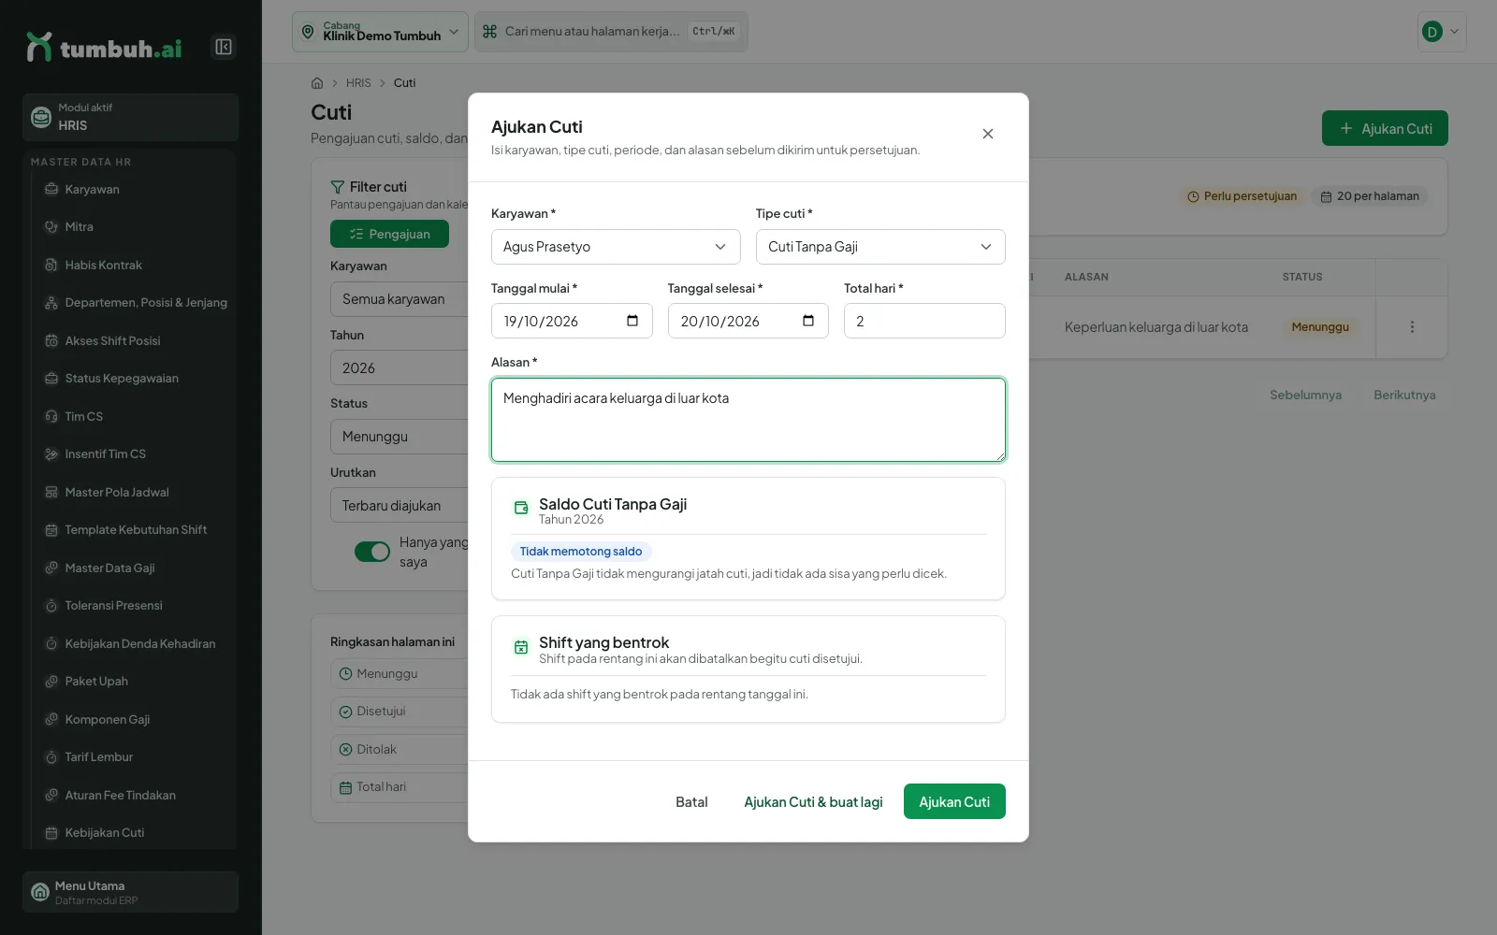Click the Total hari input field
1497x935 pixels.
[x=924, y=321]
